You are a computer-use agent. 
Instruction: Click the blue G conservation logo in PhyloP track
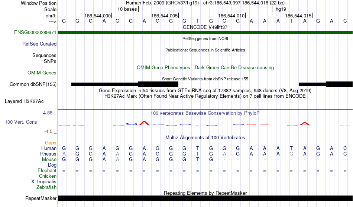pos(132,124)
